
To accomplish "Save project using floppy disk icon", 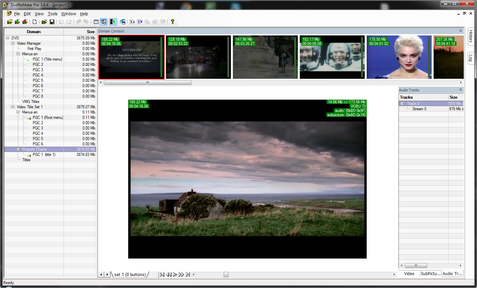I will pos(52,22).
